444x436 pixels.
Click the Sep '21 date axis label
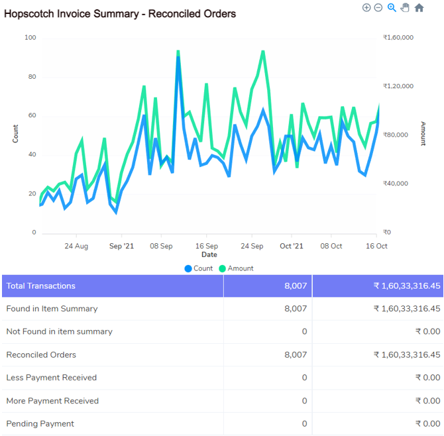point(121,246)
